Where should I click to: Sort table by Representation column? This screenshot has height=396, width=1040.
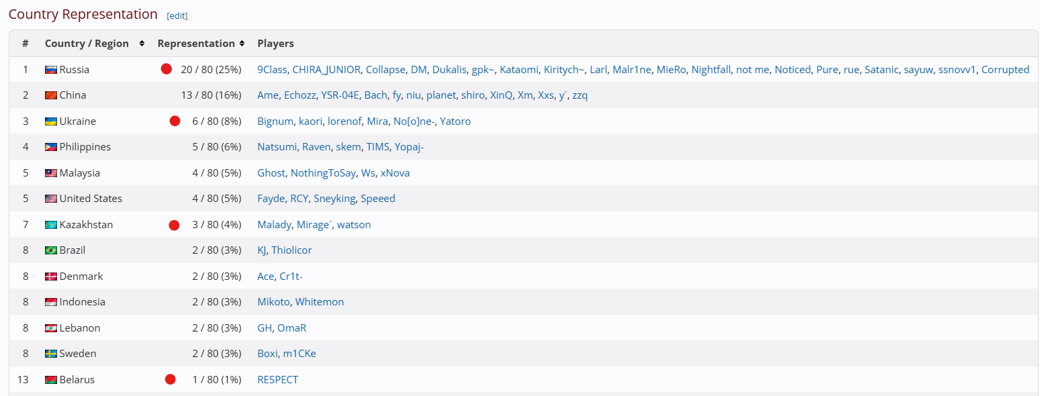(x=201, y=44)
